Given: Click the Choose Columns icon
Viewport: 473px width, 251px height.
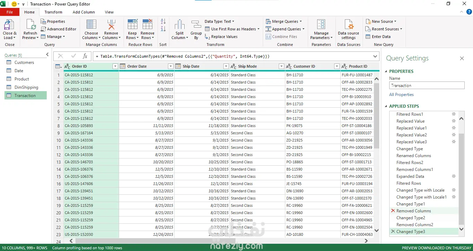Looking at the screenshot, I should pos(91,26).
